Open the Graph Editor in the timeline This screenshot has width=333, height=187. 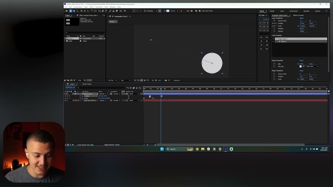click(140, 88)
